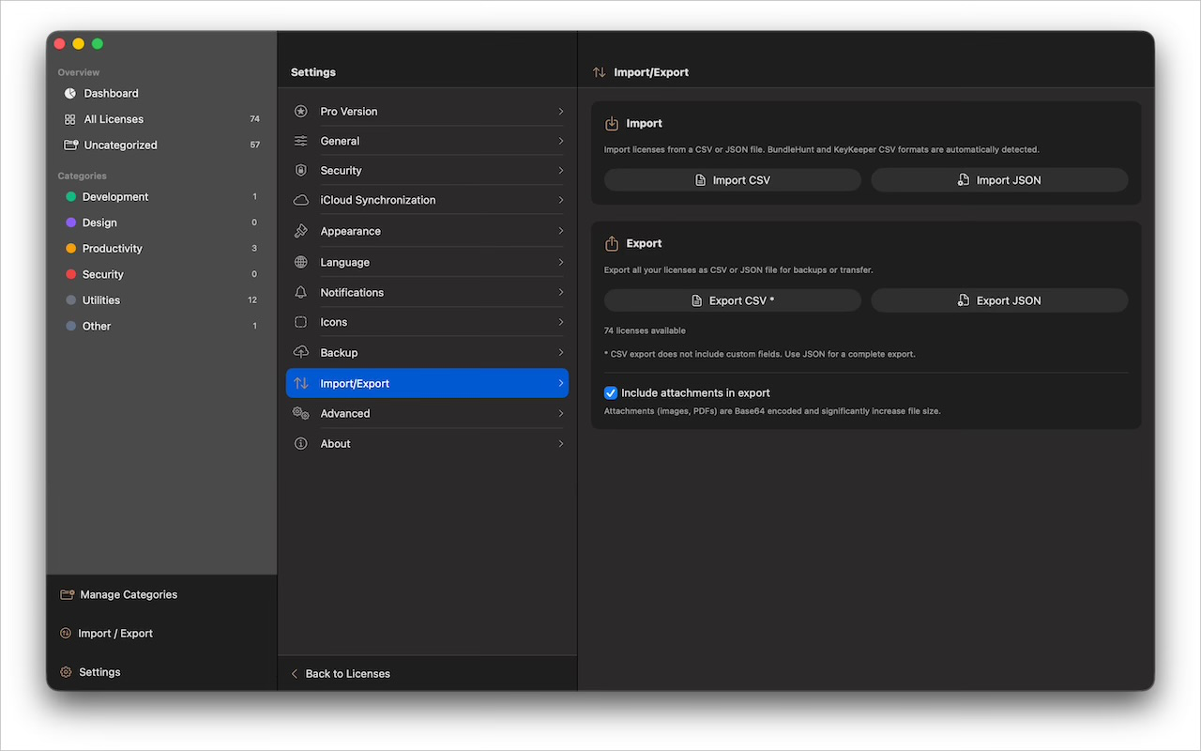
Task: Select the orange Productivity category dot
Action: click(x=70, y=248)
